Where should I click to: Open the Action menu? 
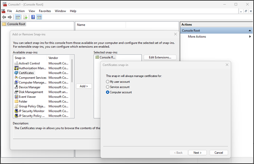[20, 11]
